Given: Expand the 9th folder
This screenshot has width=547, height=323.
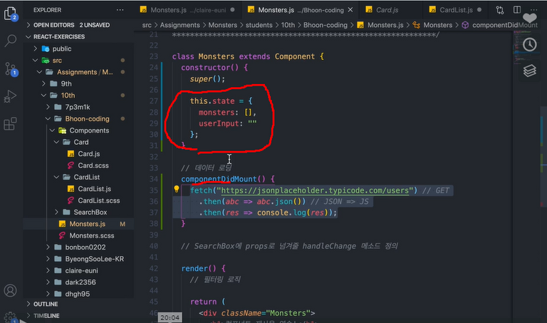Looking at the screenshot, I should (78, 84).
